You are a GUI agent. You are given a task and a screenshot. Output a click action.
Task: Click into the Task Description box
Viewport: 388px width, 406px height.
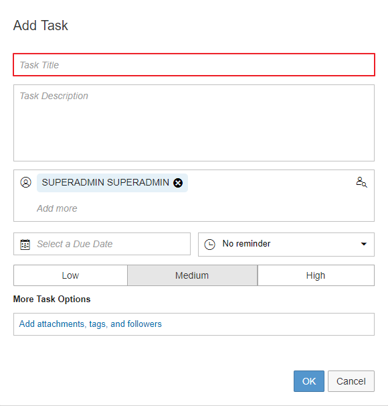194,123
